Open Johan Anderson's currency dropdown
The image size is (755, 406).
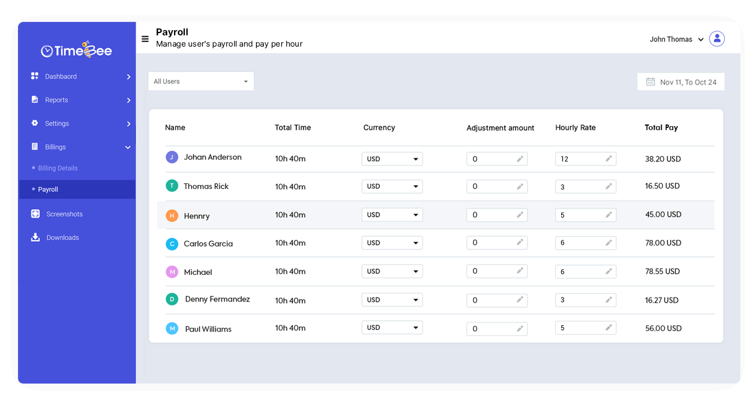(x=392, y=159)
